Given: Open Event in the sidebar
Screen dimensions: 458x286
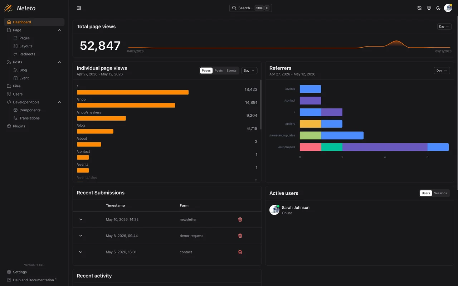Looking at the screenshot, I should coord(24,78).
